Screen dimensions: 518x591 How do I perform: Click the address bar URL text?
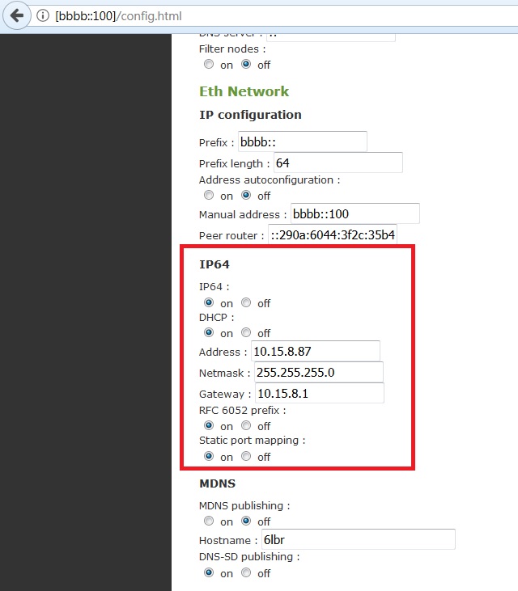click(118, 16)
